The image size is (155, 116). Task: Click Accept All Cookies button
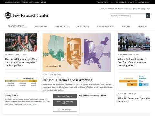65,96
